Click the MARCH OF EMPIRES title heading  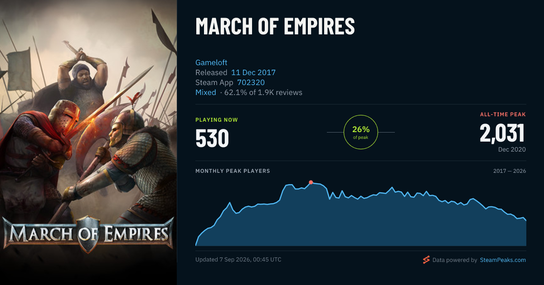275,27
